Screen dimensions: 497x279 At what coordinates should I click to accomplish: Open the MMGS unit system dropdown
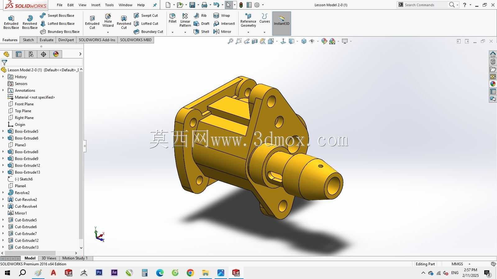469,264
